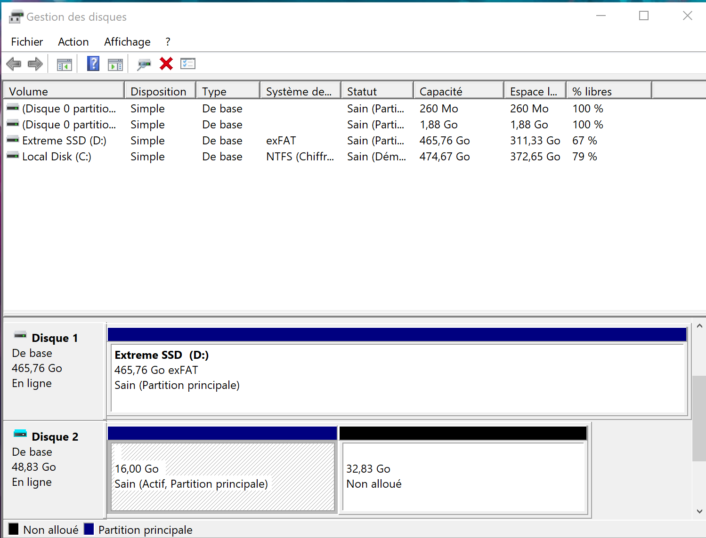Toggle the action pane toolbar icon
The height and width of the screenshot is (538, 706).
(115, 64)
